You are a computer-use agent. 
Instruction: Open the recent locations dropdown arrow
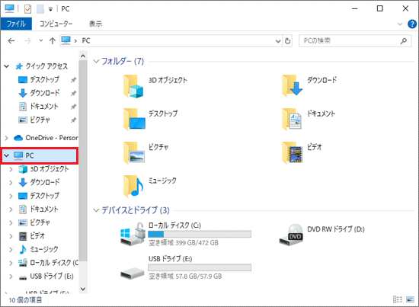41,40
